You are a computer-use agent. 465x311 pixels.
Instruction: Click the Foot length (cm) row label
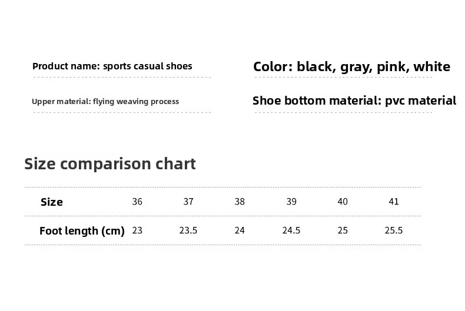tap(82, 230)
